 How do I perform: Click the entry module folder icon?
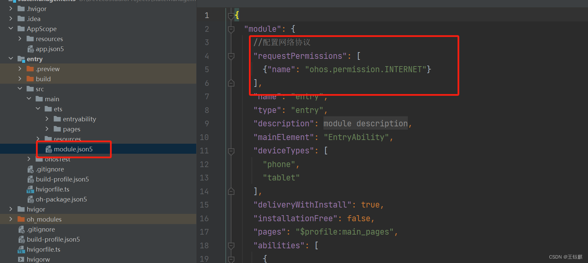(x=21, y=59)
